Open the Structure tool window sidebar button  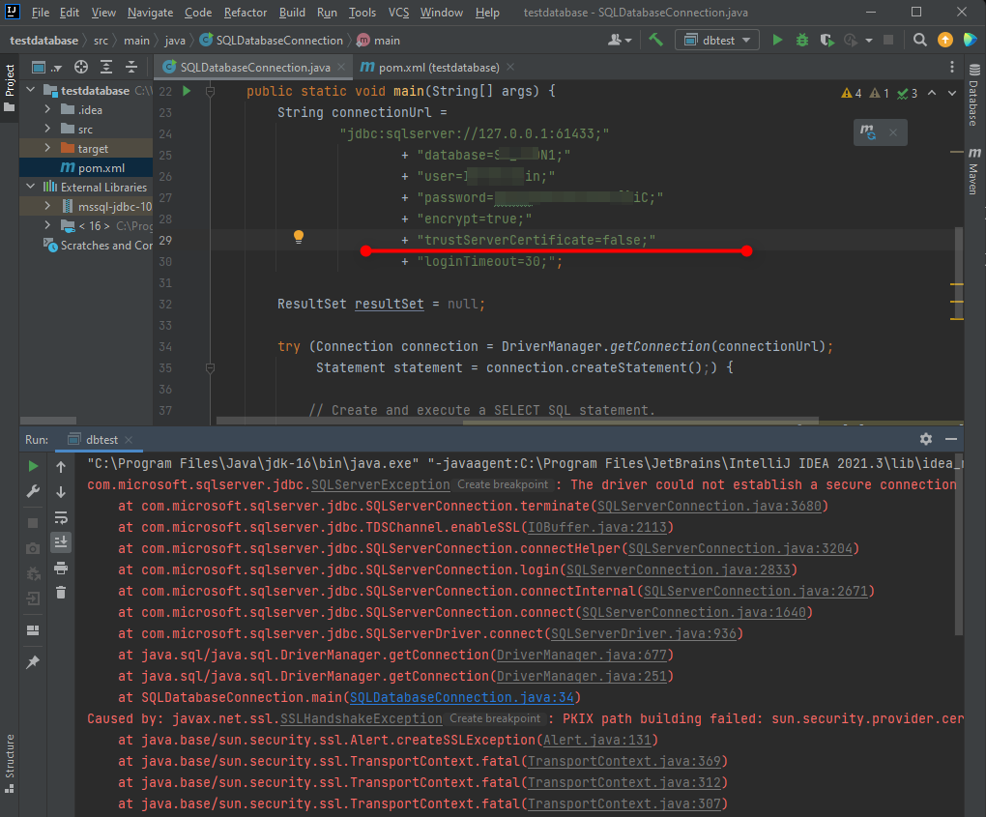tap(10, 763)
